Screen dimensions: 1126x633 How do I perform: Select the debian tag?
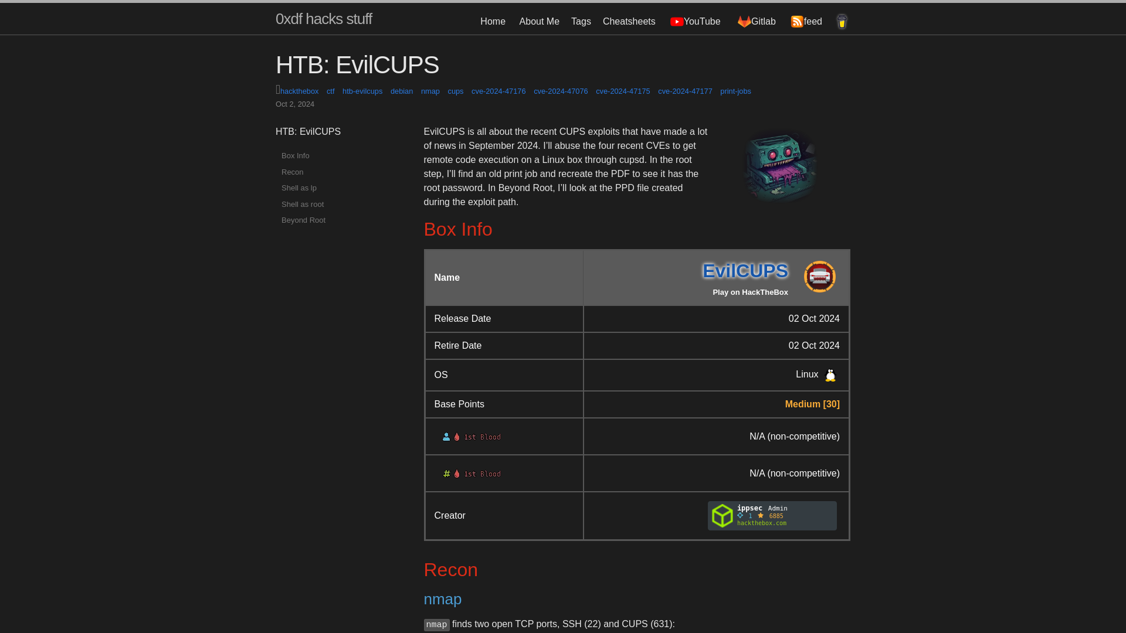pyautogui.click(x=401, y=91)
